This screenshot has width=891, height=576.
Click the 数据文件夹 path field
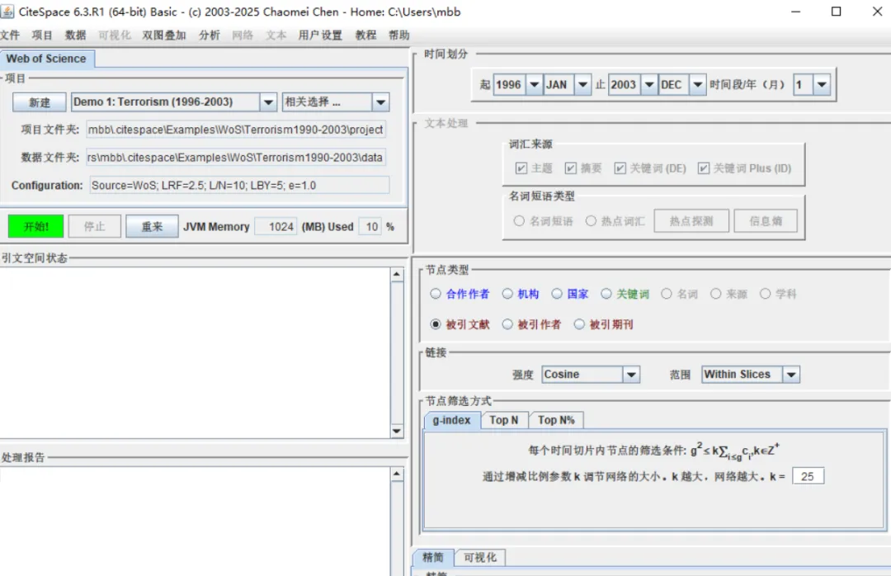tap(236, 158)
